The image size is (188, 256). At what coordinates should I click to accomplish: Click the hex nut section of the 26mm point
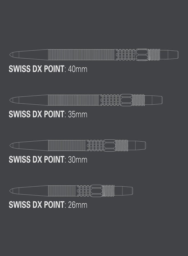click(97, 191)
